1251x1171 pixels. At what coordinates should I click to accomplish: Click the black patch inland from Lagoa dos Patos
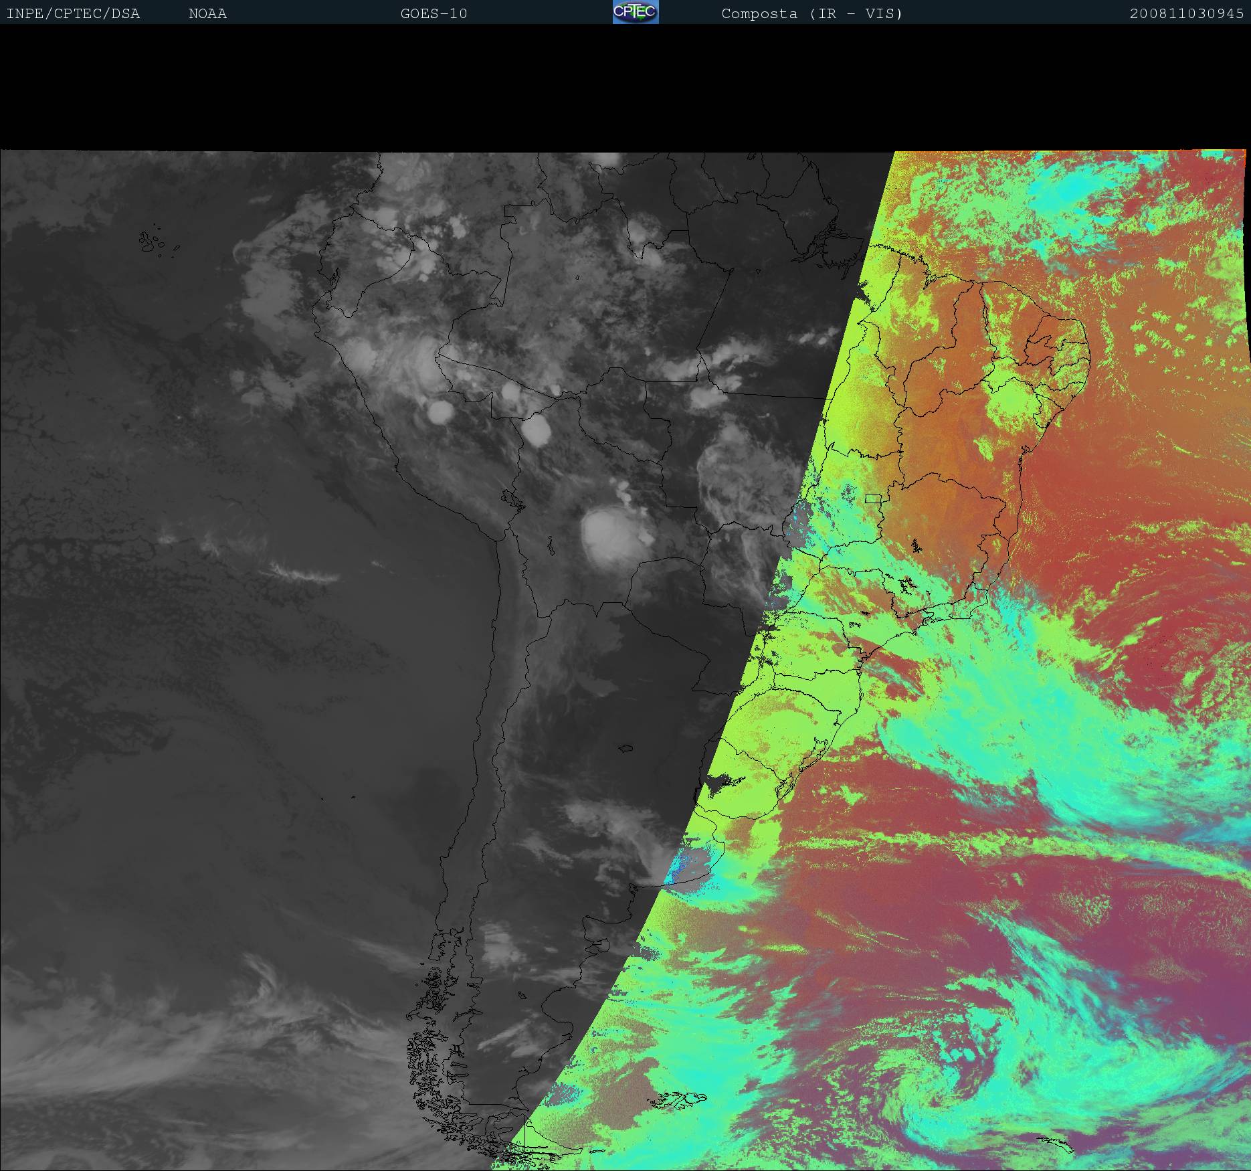point(719,782)
